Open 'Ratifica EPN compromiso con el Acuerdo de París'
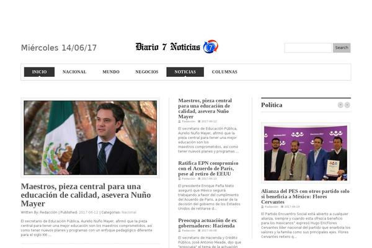The width and height of the screenshot is (372, 248). pos(208,168)
